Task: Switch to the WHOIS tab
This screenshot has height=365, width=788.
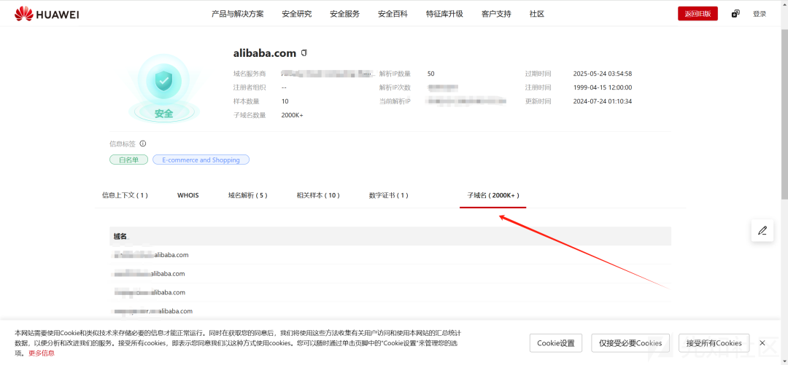Action: [x=188, y=195]
